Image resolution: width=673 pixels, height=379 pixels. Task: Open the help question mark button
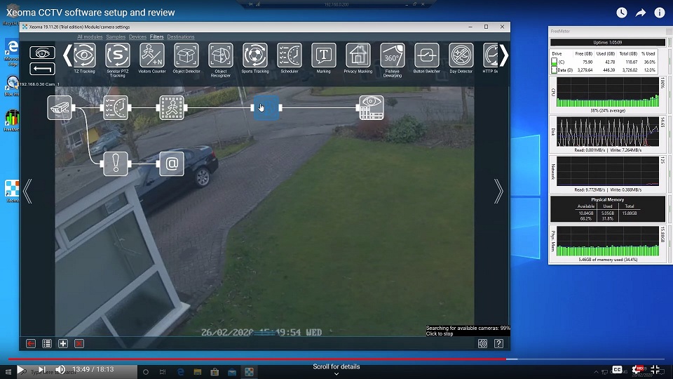coord(498,343)
